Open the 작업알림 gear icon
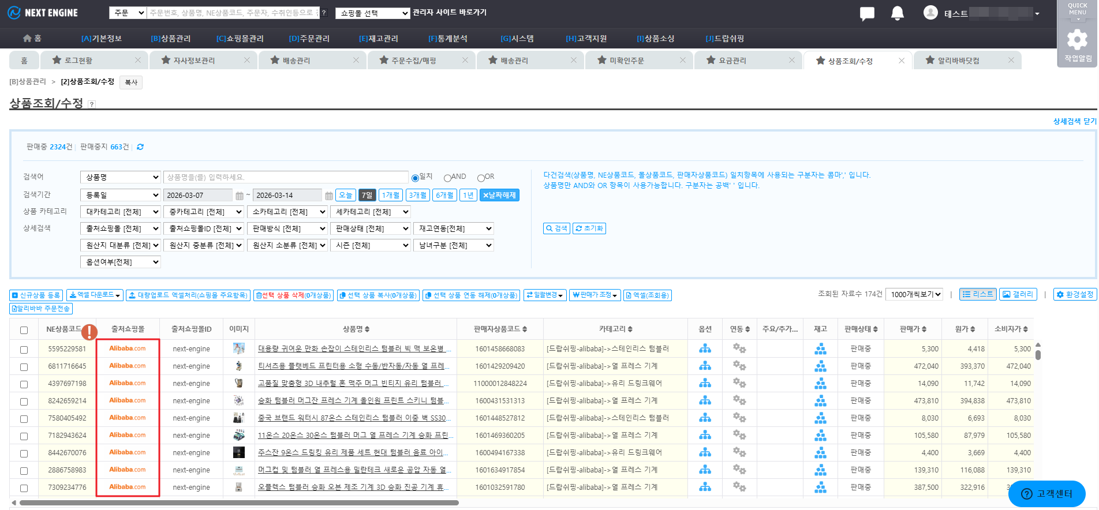Image resolution: width=1099 pixels, height=510 pixels. point(1077,40)
